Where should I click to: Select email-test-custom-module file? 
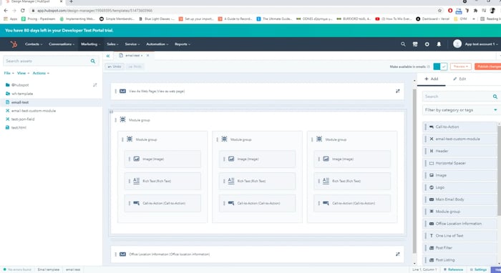point(33,111)
